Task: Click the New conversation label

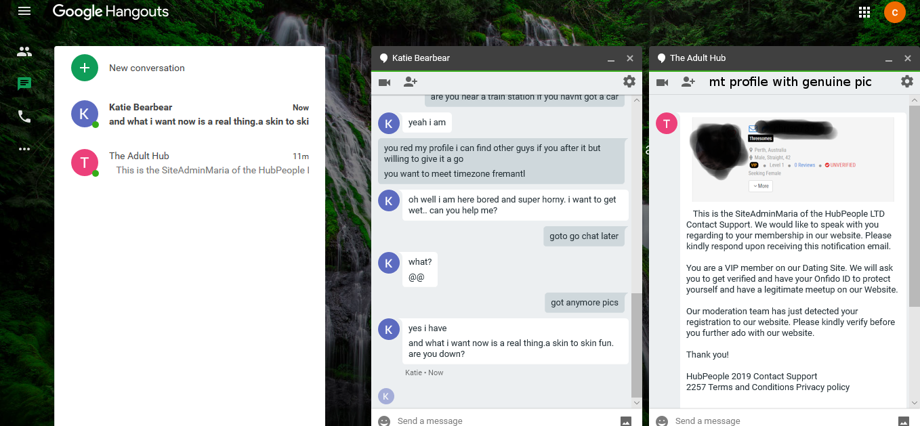Action: point(147,68)
